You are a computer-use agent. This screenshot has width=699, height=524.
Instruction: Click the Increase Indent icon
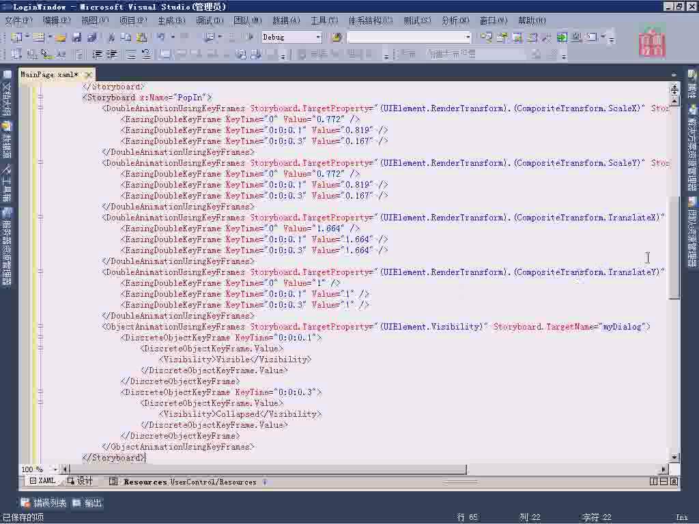point(111,55)
